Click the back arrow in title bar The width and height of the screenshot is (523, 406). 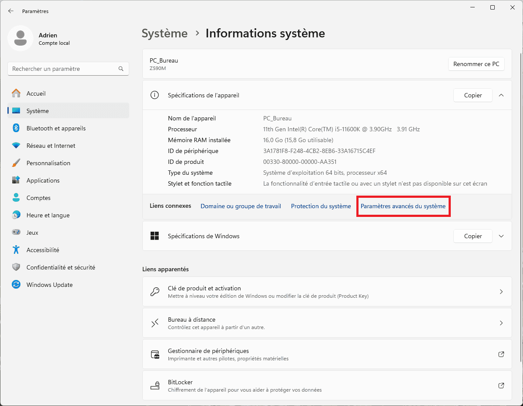(x=11, y=11)
